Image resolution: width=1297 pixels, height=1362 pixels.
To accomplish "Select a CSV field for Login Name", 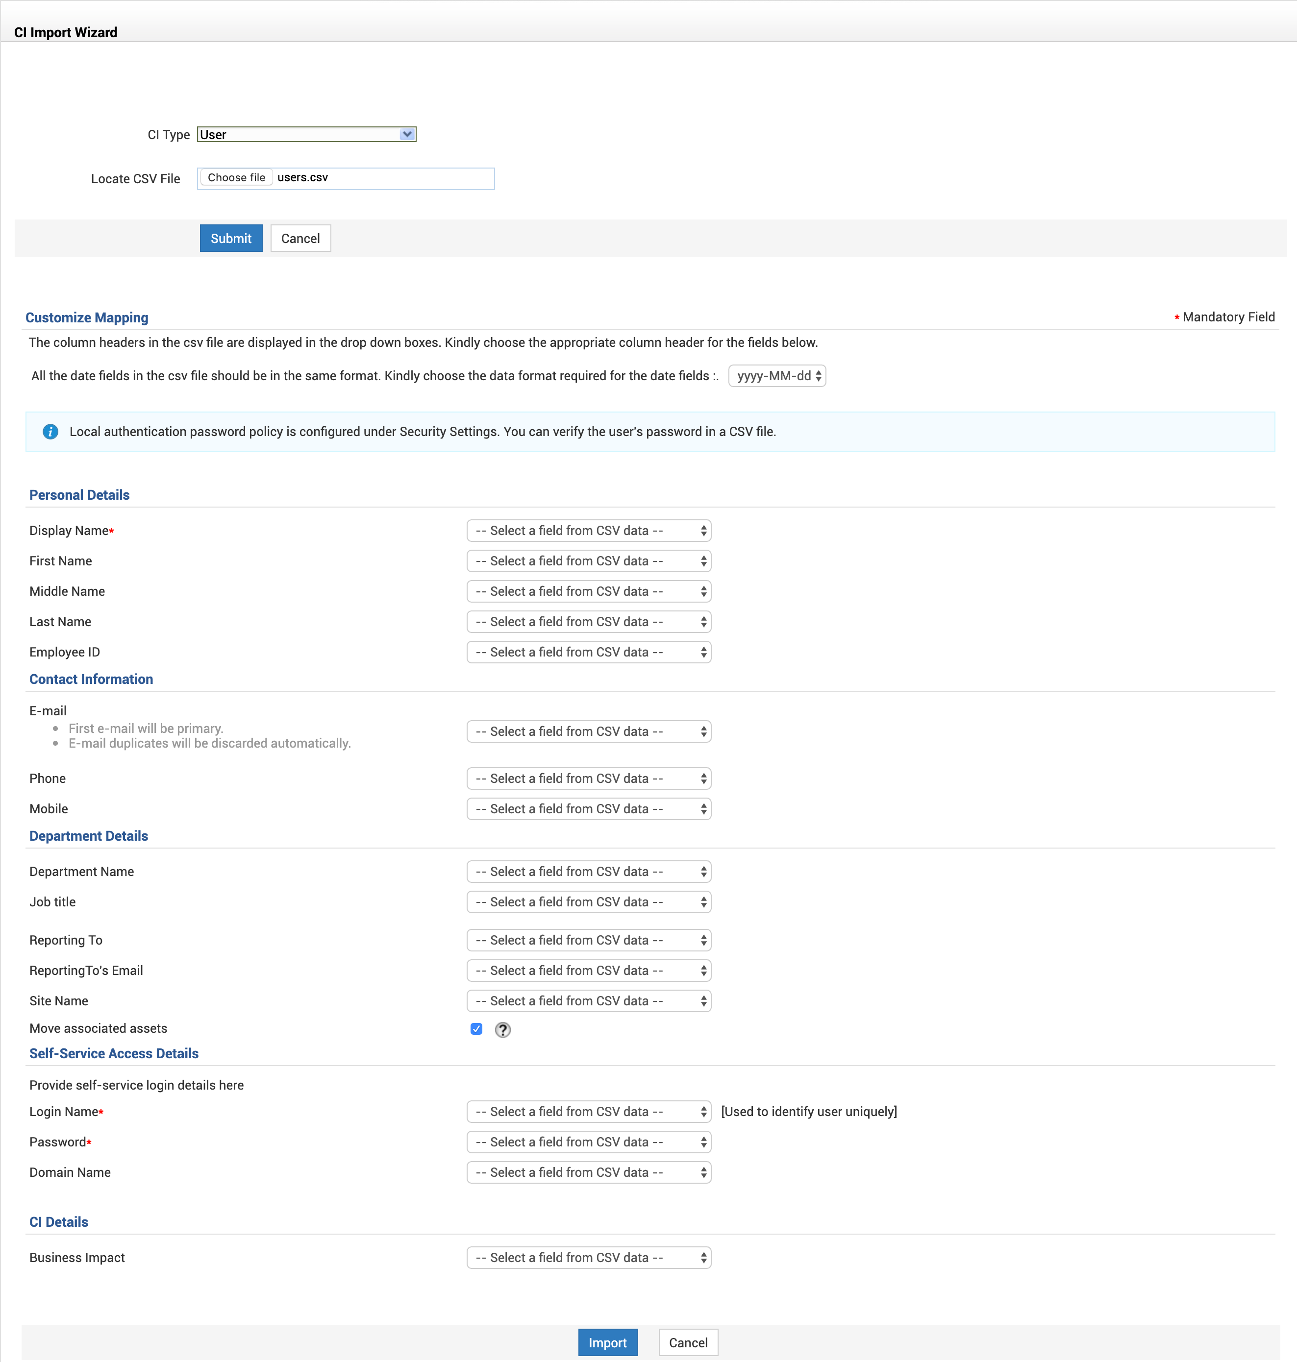I will pos(588,1111).
